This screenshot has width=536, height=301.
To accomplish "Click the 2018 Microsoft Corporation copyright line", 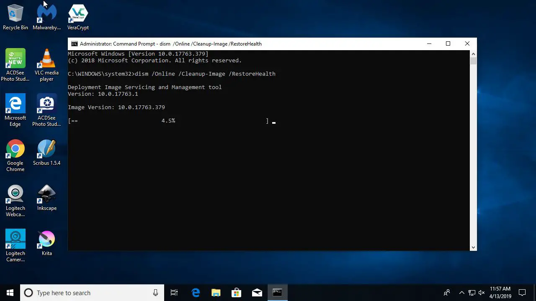I will (155, 61).
